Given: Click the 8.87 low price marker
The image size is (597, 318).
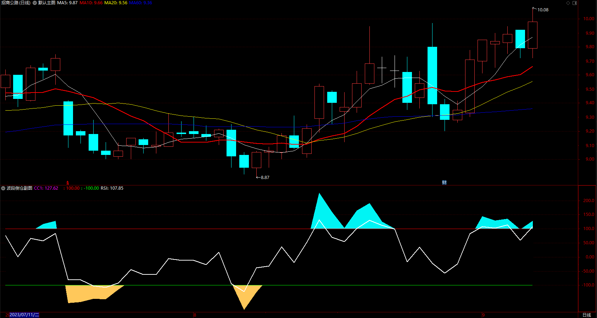Looking at the screenshot, I should 265,178.
